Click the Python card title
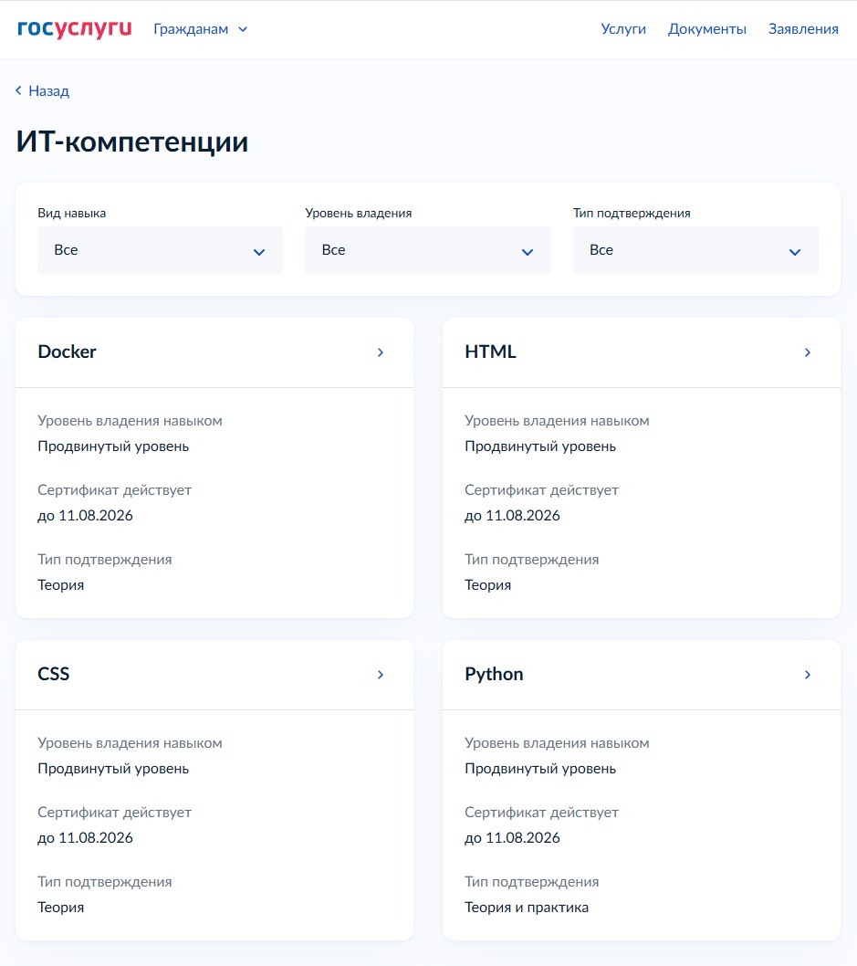The width and height of the screenshot is (857, 966). (x=494, y=675)
